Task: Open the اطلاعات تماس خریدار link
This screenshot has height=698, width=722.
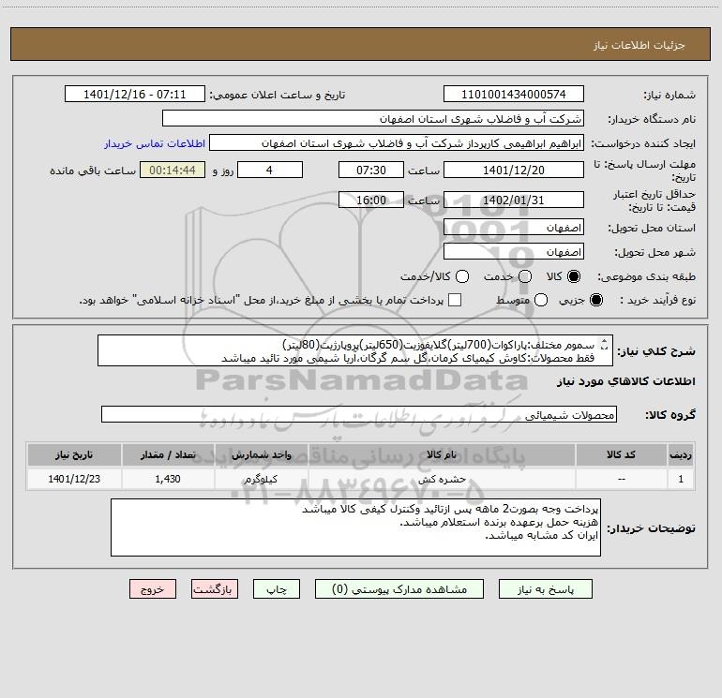Action: tap(155, 143)
